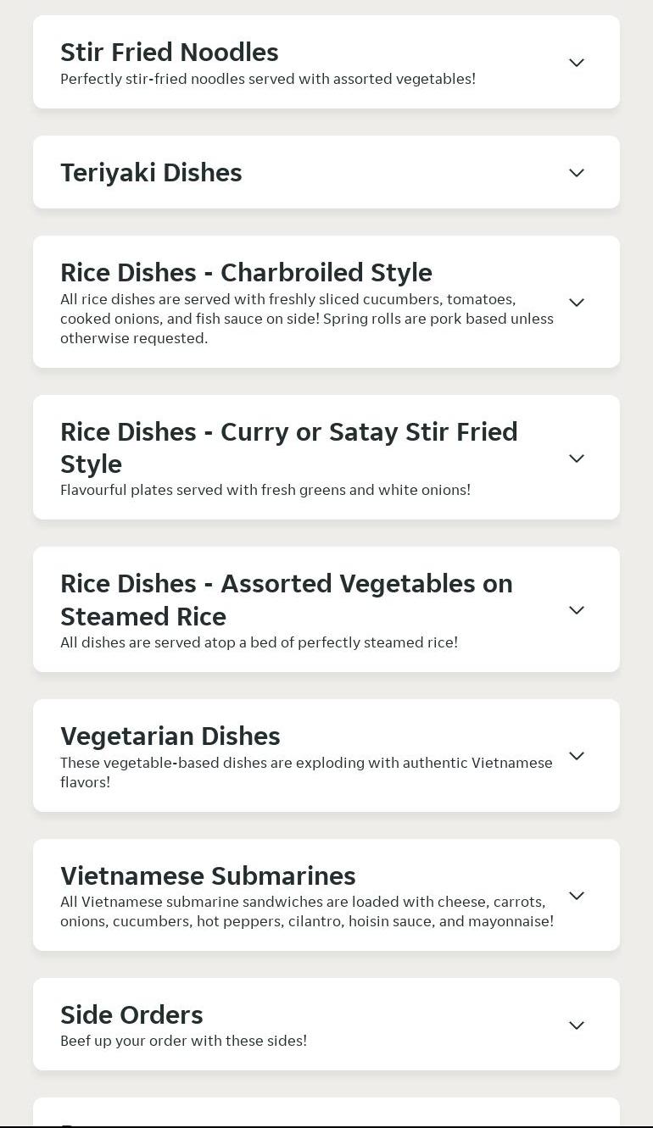Expand the Vietnamese Submarines chevron
This screenshot has width=653, height=1128.
coord(576,896)
